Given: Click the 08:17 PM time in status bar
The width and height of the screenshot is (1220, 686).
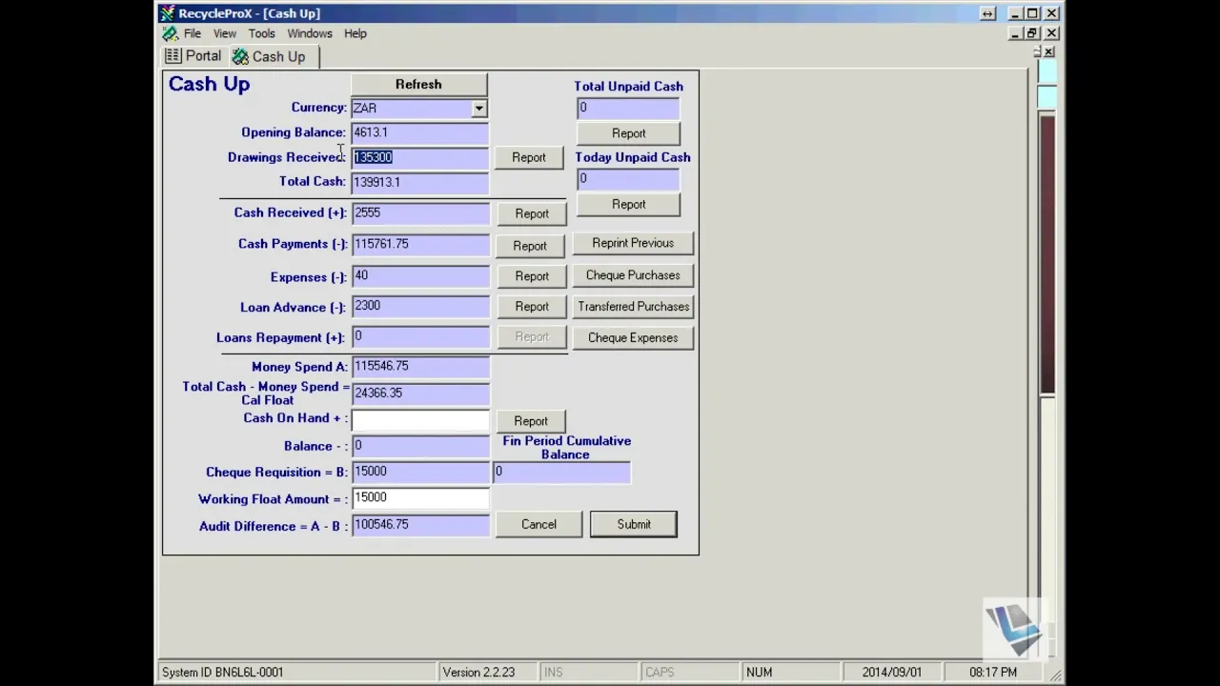Looking at the screenshot, I should click(x=993, y=673).
